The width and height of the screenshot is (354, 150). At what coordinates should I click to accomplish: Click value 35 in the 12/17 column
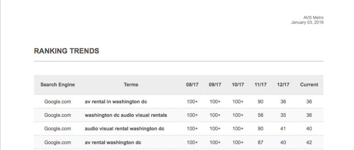[x=283, y=115]
